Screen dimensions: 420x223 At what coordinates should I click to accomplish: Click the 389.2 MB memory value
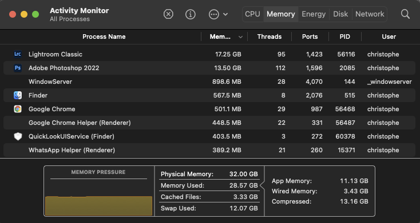point(227,150)
